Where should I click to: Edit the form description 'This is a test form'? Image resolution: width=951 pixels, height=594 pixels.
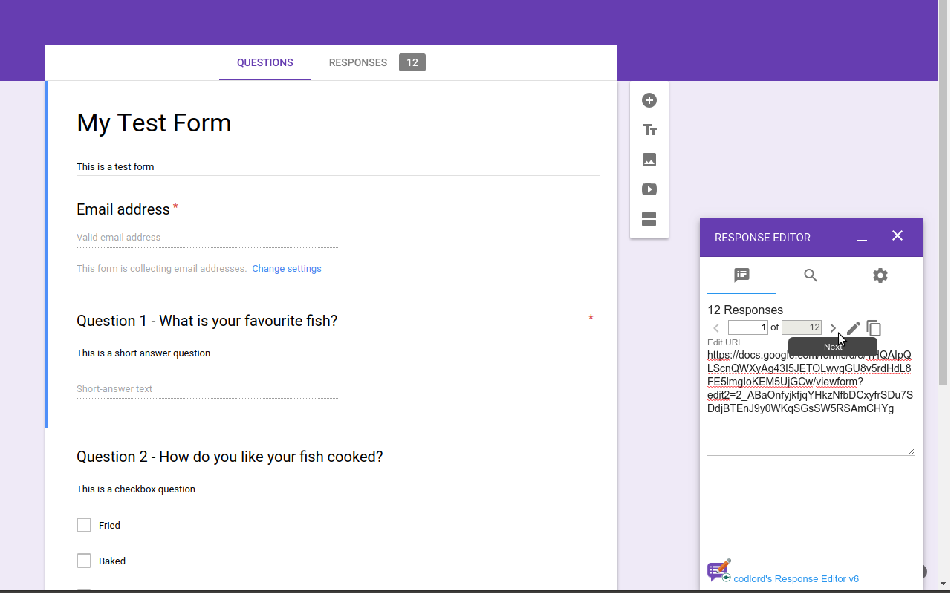tap(338, 167)
